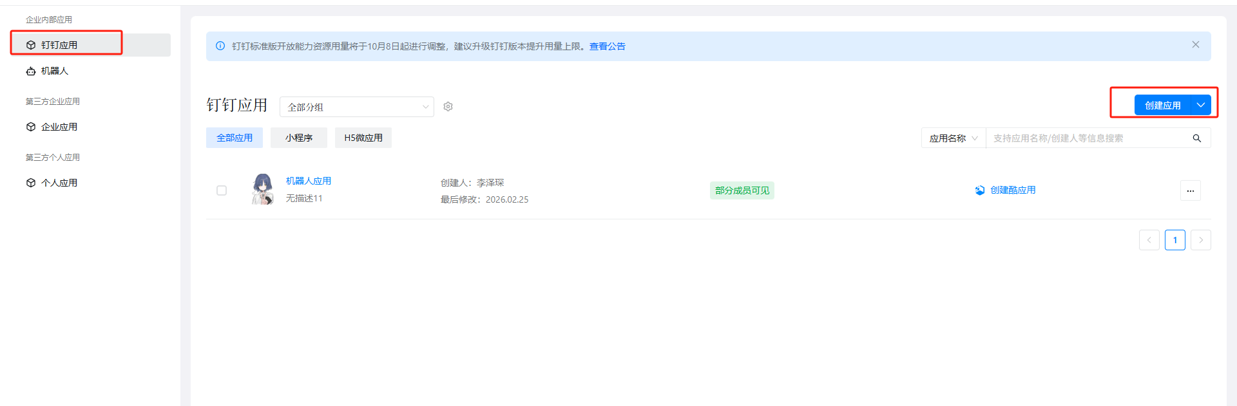Switch to the 小程序 tab
Screen dimensions: 1237x406
[x=298, y=138]
